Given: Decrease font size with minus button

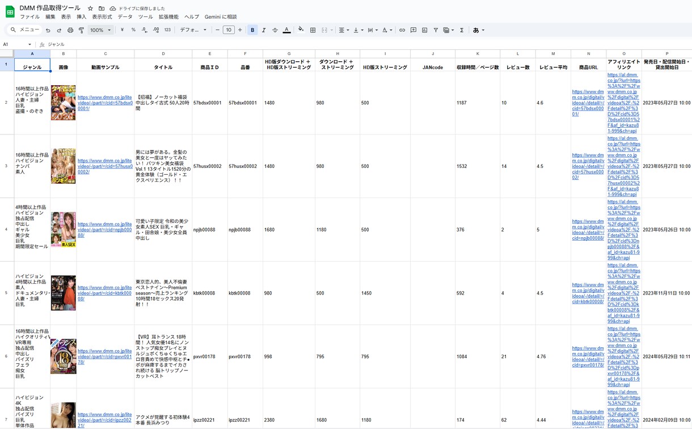Looking at the screenshot, I should coord(217,30).
